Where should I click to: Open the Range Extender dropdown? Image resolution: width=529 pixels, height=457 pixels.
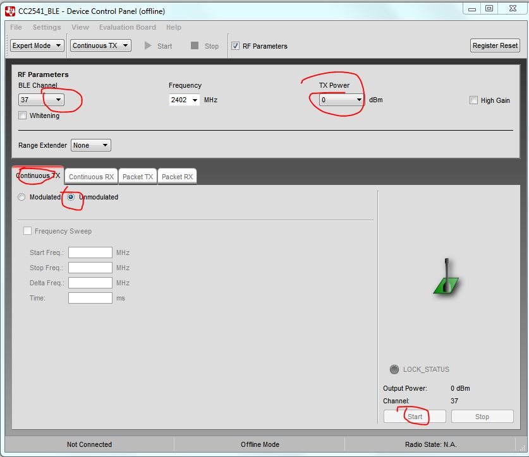click(x=91, y=145)
